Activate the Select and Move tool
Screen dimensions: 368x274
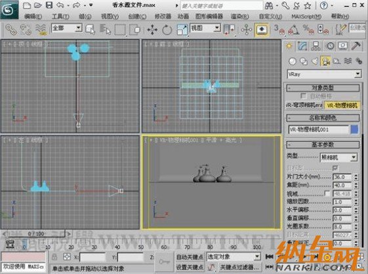[152, 30]
